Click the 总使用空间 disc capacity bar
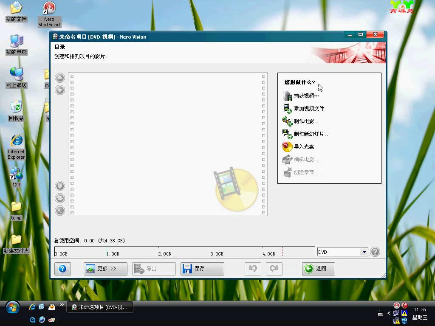 coord(184,252)
